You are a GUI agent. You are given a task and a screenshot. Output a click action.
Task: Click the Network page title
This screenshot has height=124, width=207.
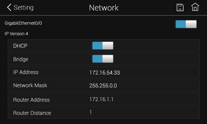coord(104,8)
